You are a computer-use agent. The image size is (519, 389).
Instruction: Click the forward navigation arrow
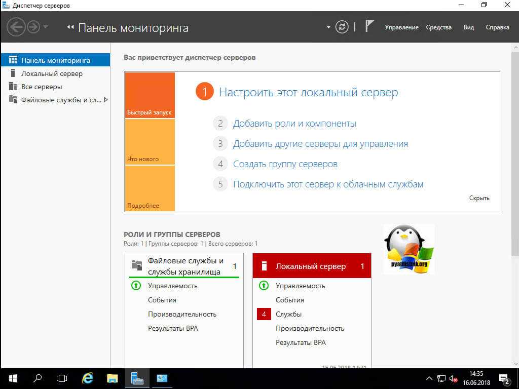click(33, 27)
